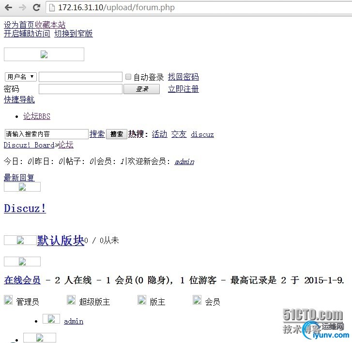Click the page icon in the address bar
The width and height of the screenshot is (352, 343).
[52, 8]
